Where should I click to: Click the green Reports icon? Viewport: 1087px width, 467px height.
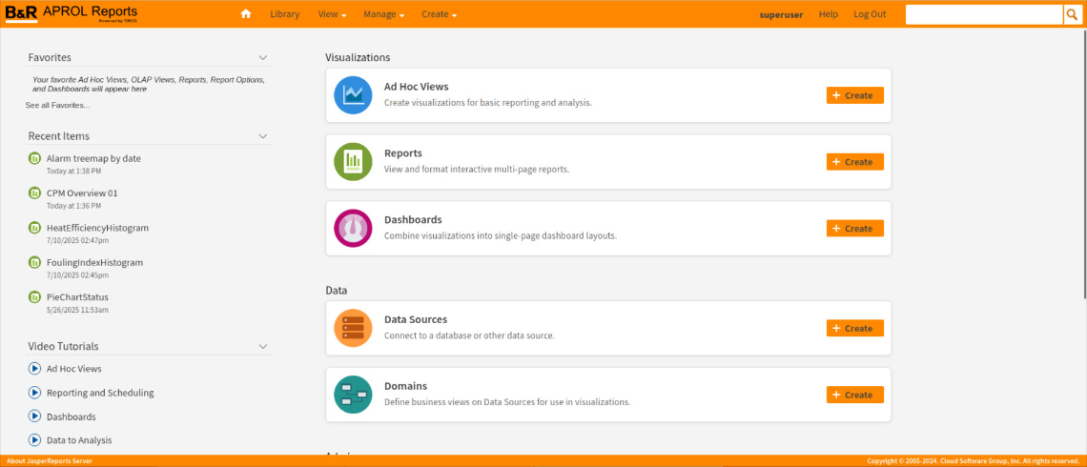click(x=353, y=161)
